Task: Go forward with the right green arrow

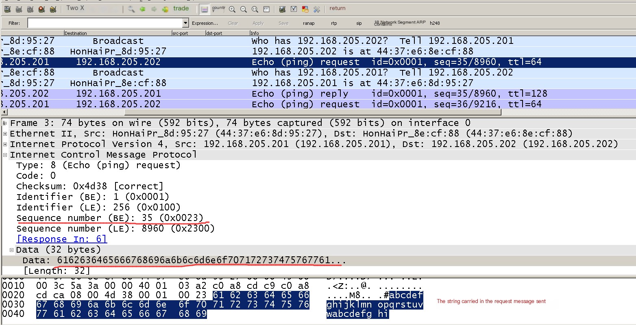Action: (x=154, y=9)
